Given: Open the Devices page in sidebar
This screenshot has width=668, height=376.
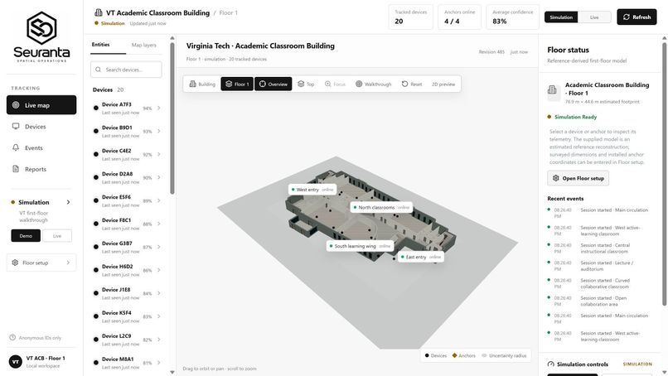Looking at the screenshot, I should pos(41,127).
